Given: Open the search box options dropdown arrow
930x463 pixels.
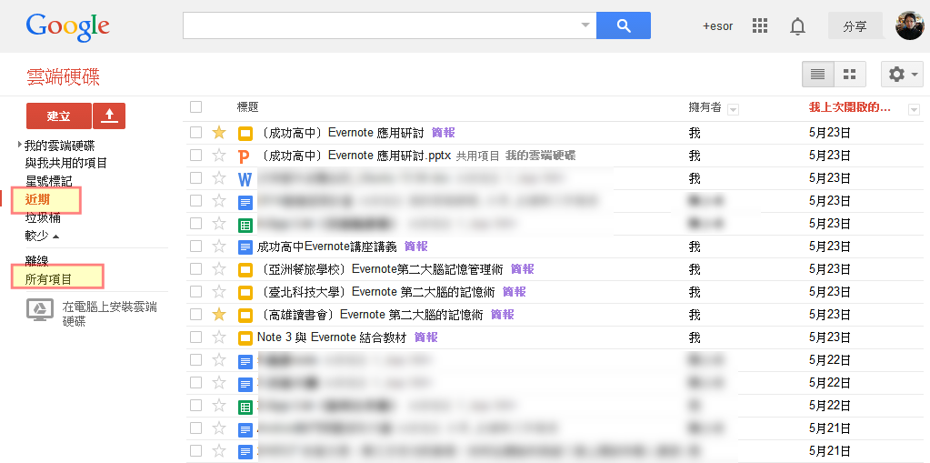Looking at the screenshot, I should pyautogui.click(x=585, y=25).
